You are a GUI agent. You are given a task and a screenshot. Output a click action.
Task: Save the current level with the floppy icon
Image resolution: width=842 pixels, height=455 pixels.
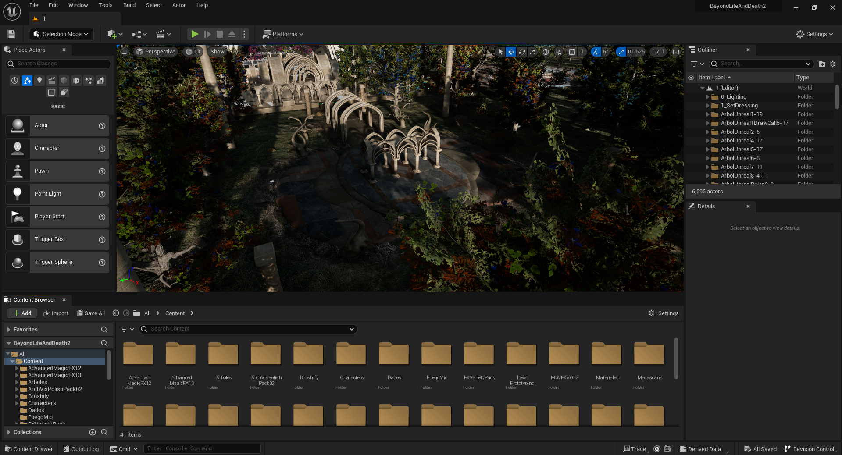(11, 34)
